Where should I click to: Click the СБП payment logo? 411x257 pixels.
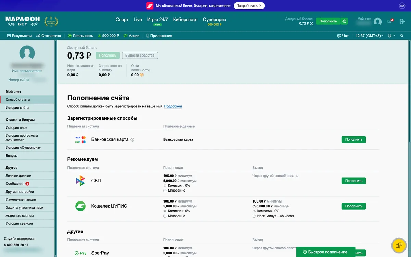[80, 181]
